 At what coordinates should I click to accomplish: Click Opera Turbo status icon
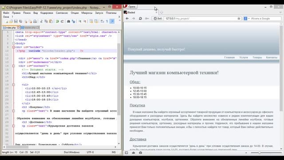point(141,153)
